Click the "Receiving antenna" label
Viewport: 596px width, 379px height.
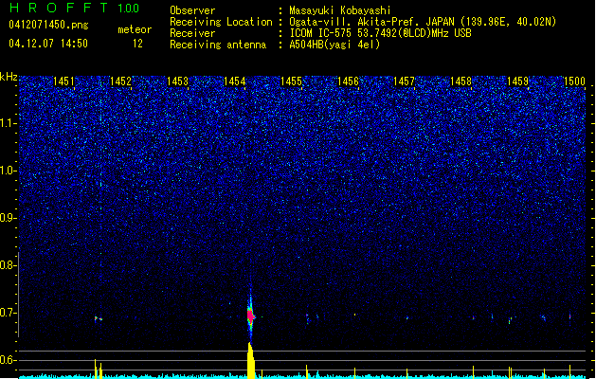click(x=218, y=45)
